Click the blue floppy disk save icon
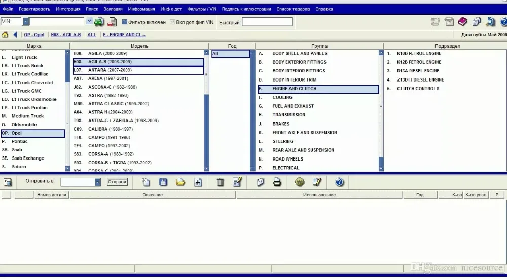The width and height of the screenshot is (507, 279). pyautogui.click(x=163, y=182)
